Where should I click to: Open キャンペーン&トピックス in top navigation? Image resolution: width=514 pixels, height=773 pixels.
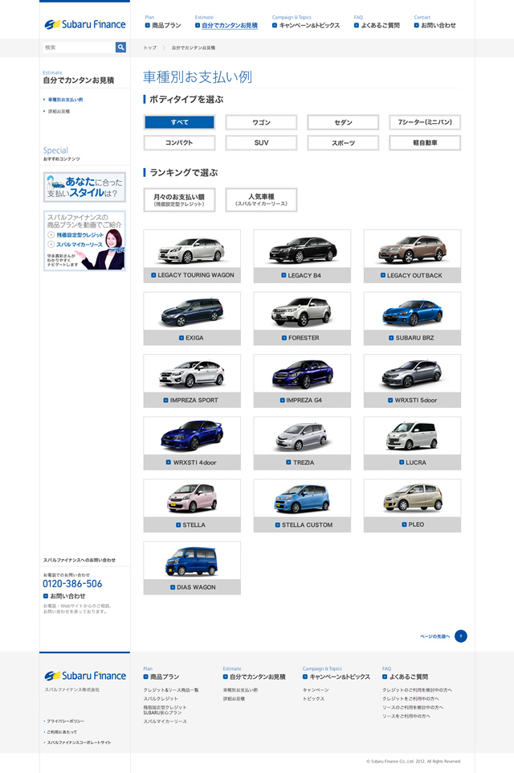[306, 25]
